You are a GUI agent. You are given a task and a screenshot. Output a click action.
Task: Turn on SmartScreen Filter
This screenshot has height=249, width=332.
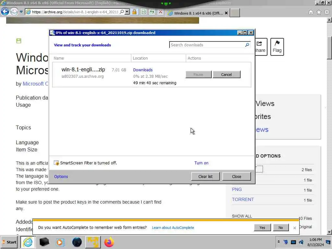click(201, 163)
